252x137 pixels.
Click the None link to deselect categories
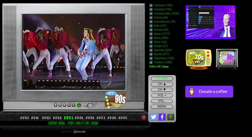tap(166, 67)
